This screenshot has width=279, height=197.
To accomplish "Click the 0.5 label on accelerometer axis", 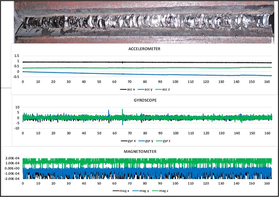I will tap(17, 66).
